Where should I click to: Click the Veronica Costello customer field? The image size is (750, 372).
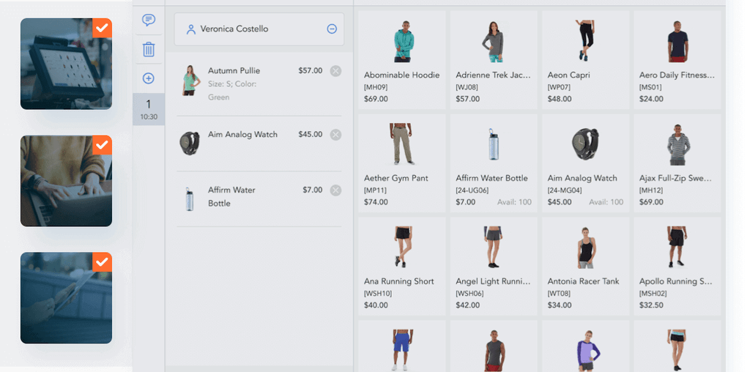(259, 29)
